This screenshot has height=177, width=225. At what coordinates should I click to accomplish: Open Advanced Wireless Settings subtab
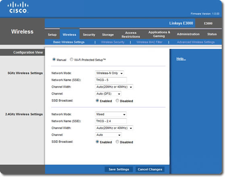[x=196, y=42]
